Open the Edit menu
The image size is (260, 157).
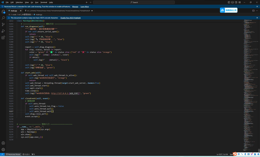(12, 2)
